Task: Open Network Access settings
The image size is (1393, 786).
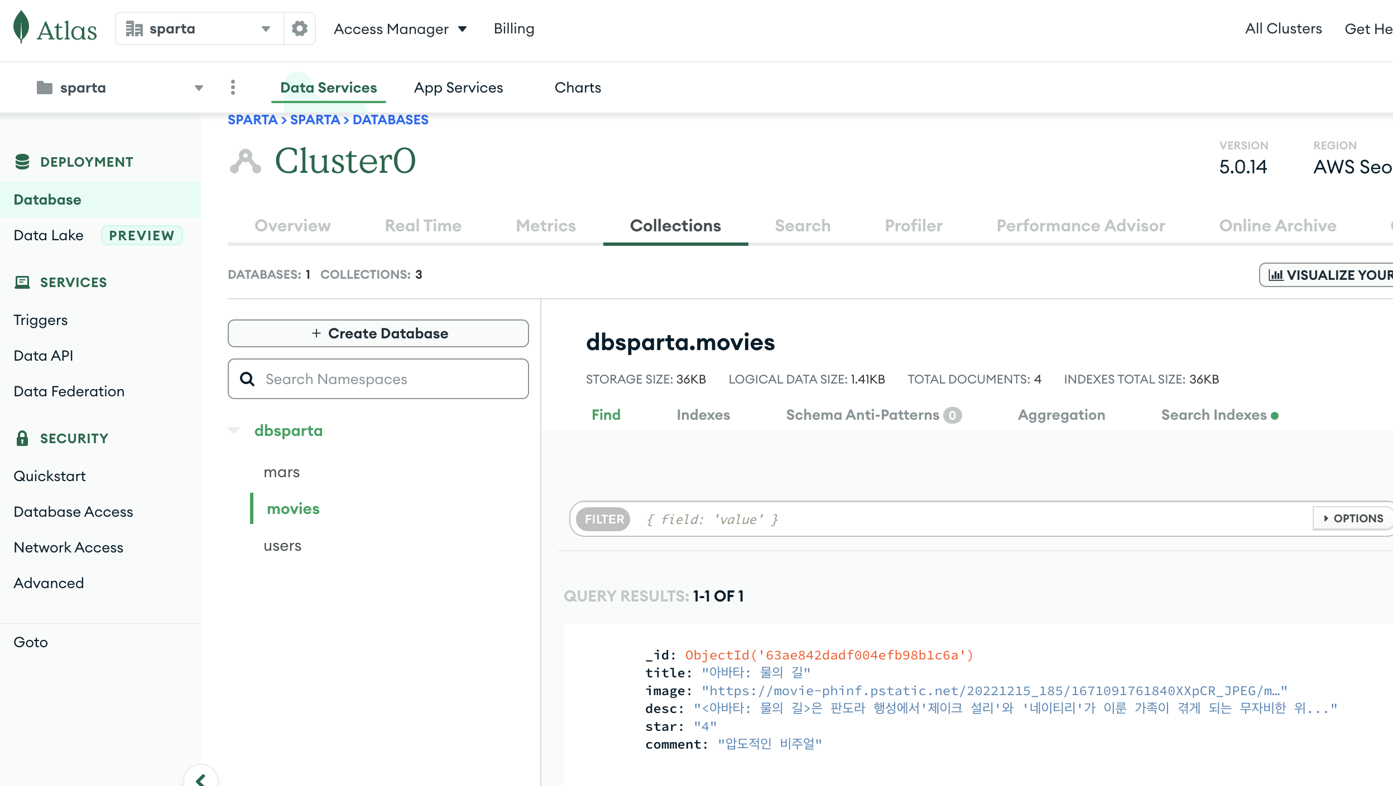Action: pos(69,547)
